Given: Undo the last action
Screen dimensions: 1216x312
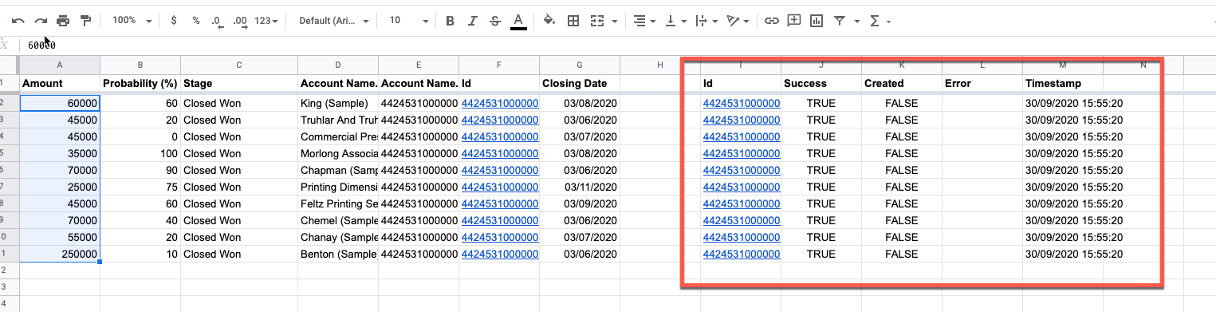Looking at the screenshot, I should tap(18, 21).
